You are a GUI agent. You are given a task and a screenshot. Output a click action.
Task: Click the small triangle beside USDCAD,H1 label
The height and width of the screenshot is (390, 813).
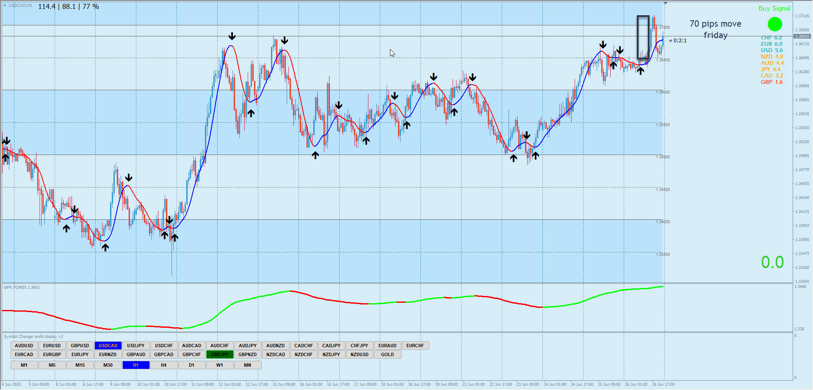[x=5, y=6]
